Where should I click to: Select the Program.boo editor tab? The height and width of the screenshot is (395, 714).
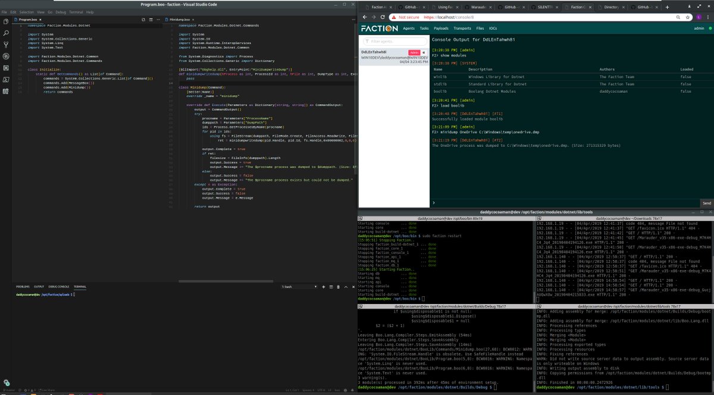pos(29,19)
